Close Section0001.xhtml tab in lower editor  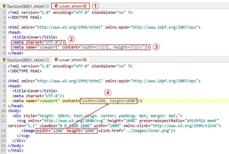click(x=47, y=60)
